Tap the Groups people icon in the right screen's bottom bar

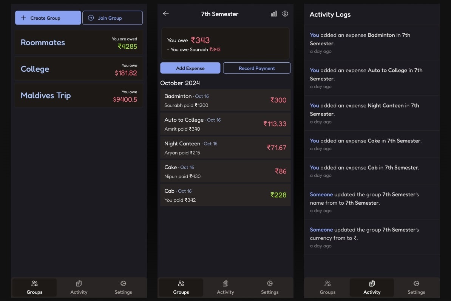pos(327,284)
